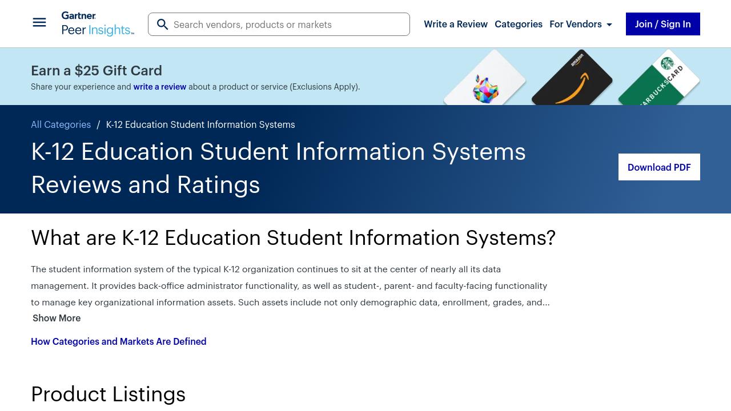The image size is (731, 411).
Task: Focus the vendors, products or markets search box
Action: pos(288,25)
